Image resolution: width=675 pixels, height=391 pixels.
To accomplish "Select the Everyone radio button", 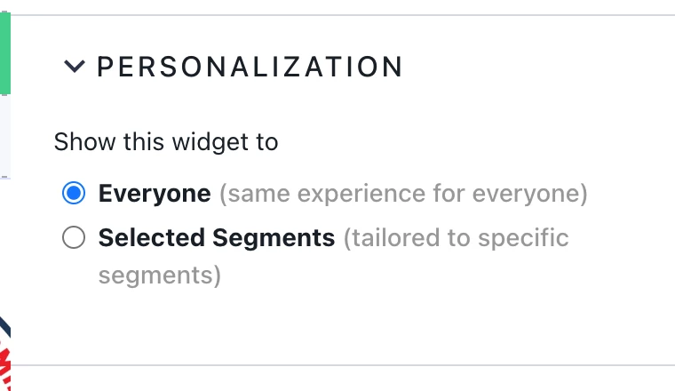I will [74, 193].
